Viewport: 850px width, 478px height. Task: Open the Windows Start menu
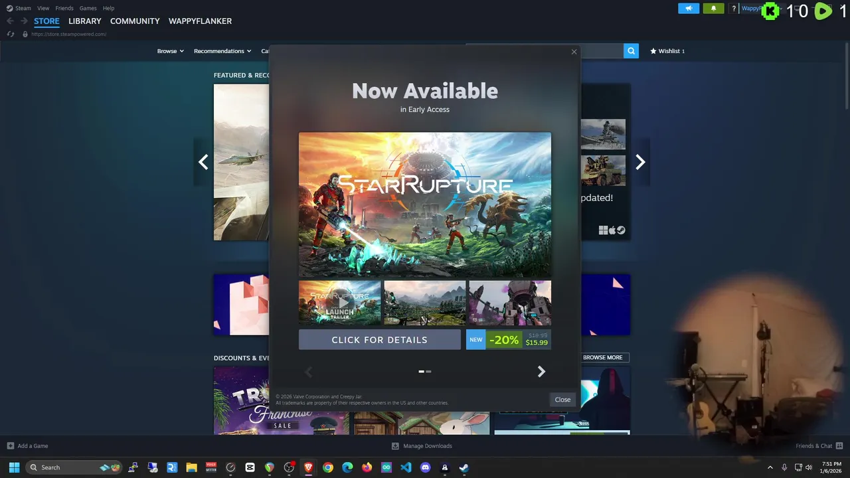(14, 467)
